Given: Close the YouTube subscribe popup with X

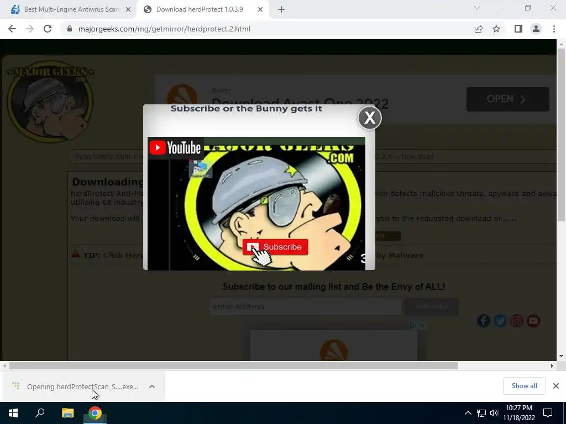Looking at the screenshot, I should pos(370,118).
